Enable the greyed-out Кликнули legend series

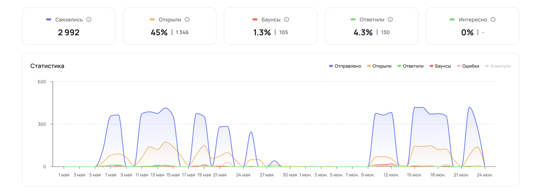tap(498, 66)
